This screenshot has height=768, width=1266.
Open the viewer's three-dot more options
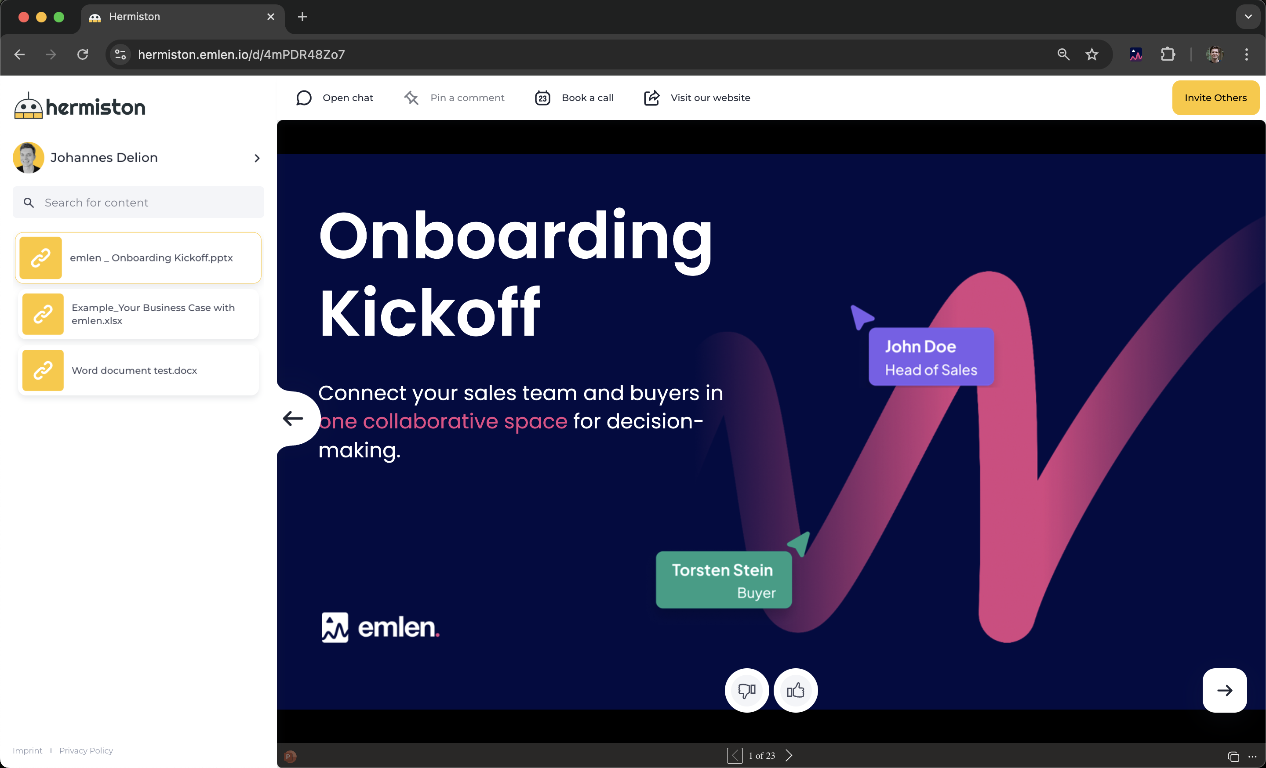tap(1252, 756)
